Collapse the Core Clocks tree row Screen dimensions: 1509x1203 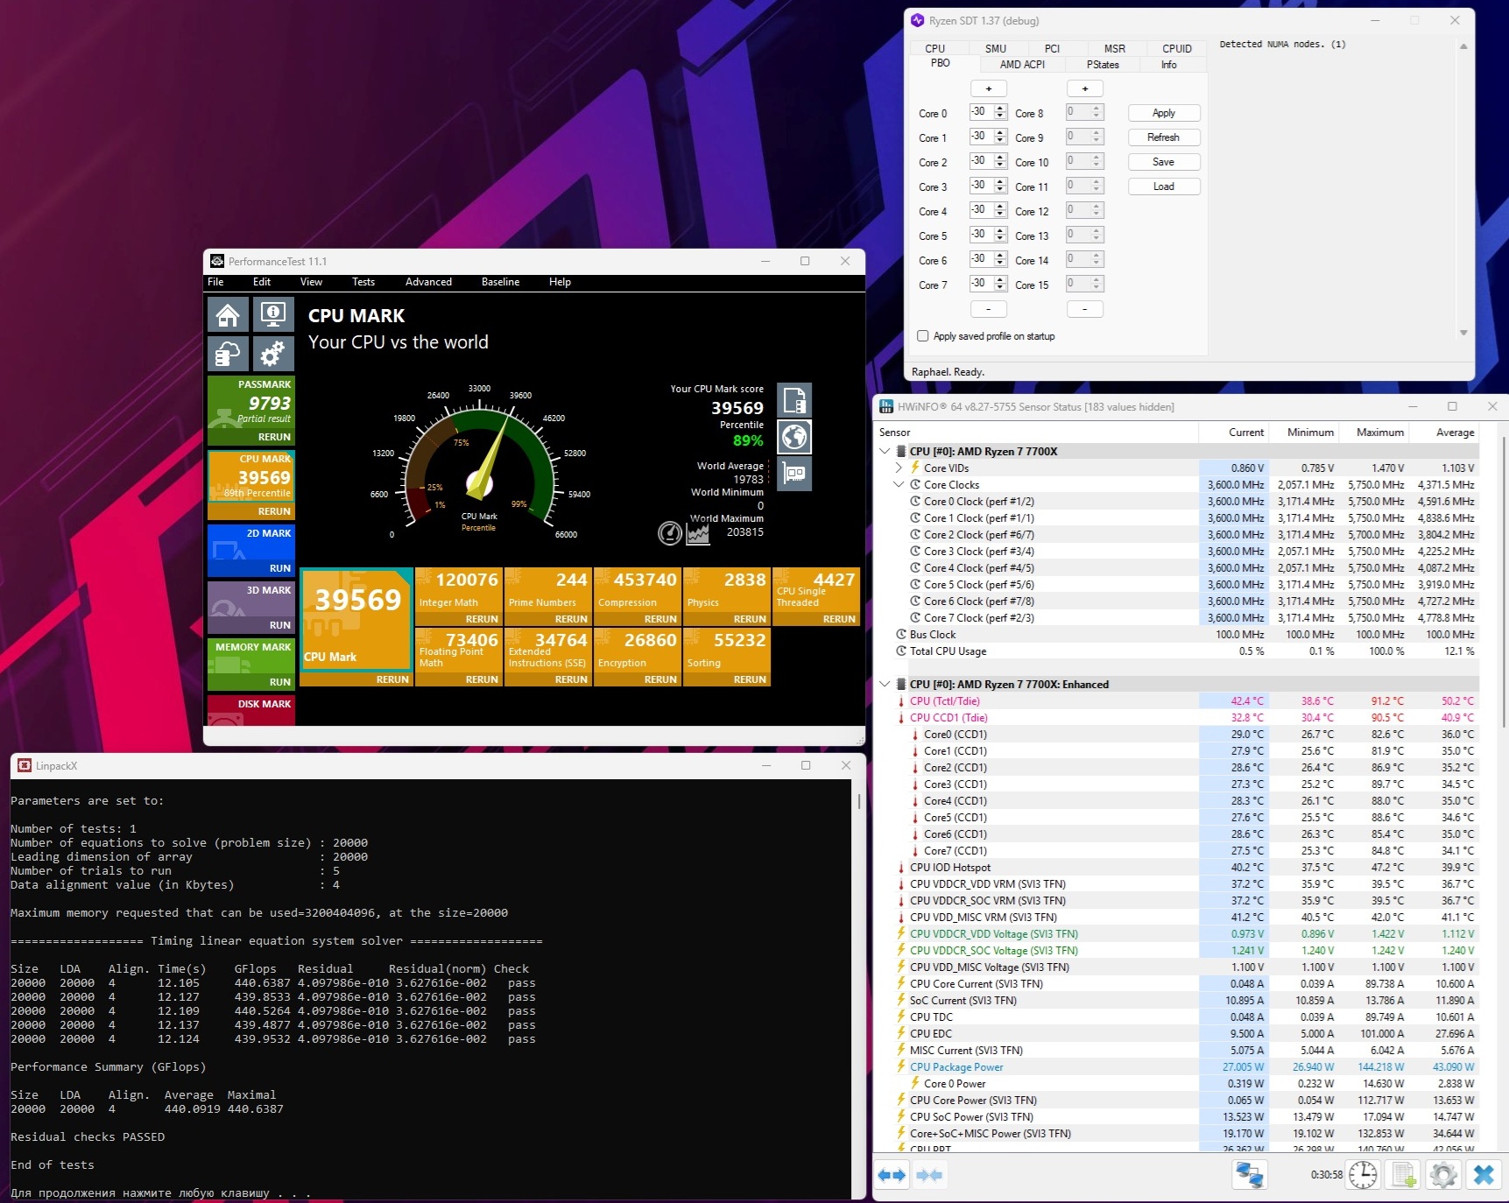coord(899,485)
